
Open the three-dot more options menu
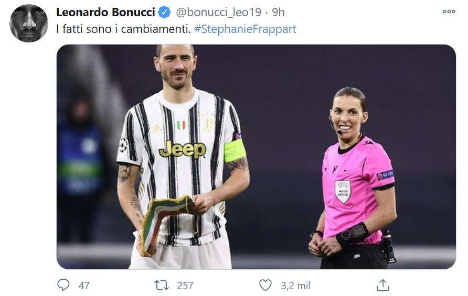(x=449, y=12)
